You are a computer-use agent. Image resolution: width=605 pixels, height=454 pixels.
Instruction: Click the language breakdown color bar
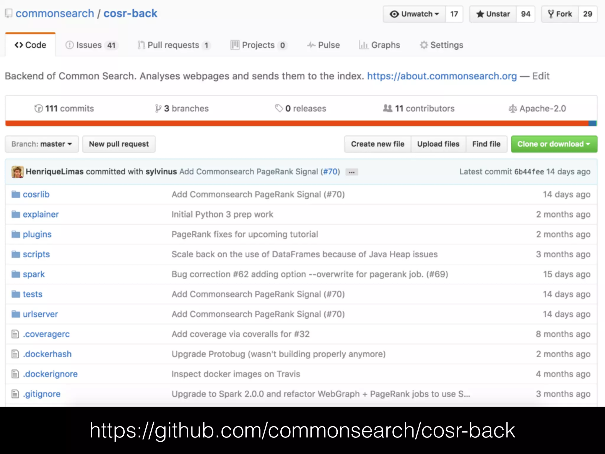click(301, 123)
